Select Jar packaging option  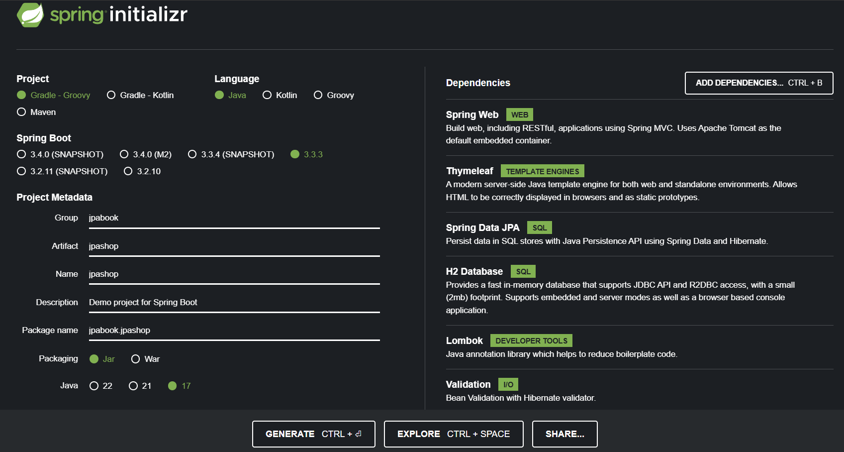[102, 359]
